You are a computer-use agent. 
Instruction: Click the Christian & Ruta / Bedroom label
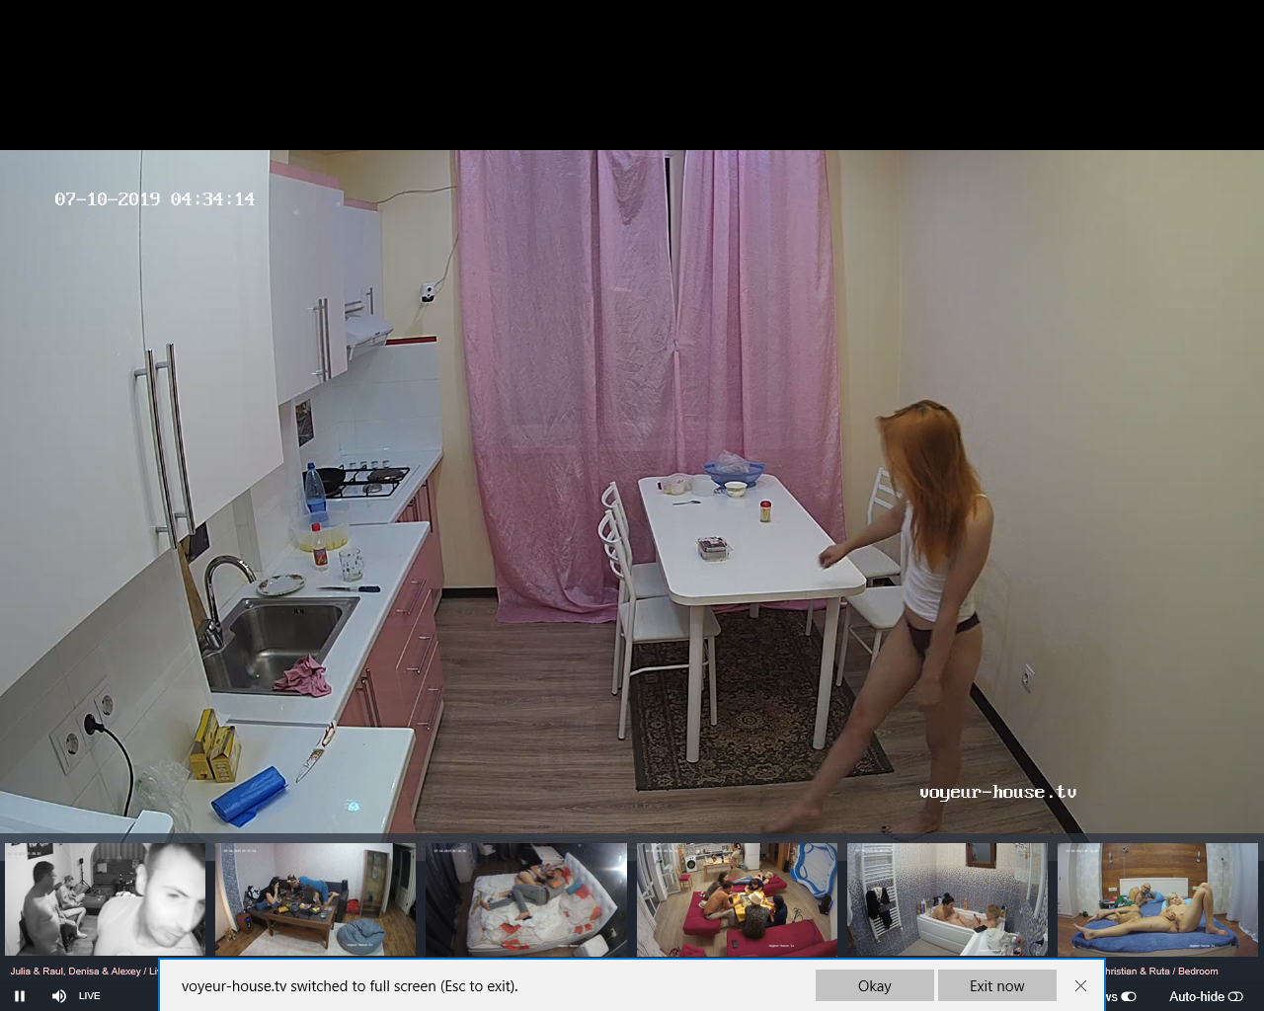pos(1161,972)
